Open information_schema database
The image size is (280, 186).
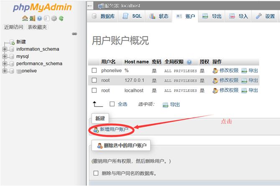pos(38,49)
